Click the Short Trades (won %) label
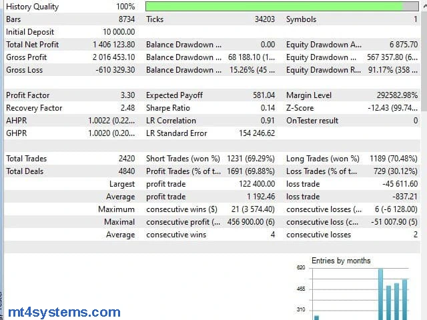Viewport: 427px width, 320px height. [x=183, y=159]
